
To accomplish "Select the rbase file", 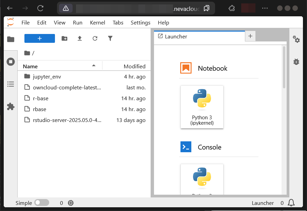I will [84, 109].
